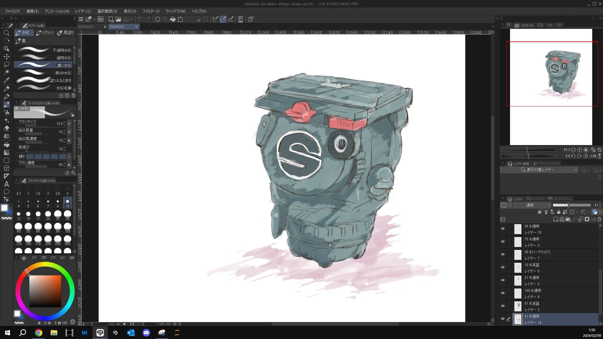Select the Zoom magnifier tool
The width and height of the screenshot is (603, 339).
click(6, 33)
